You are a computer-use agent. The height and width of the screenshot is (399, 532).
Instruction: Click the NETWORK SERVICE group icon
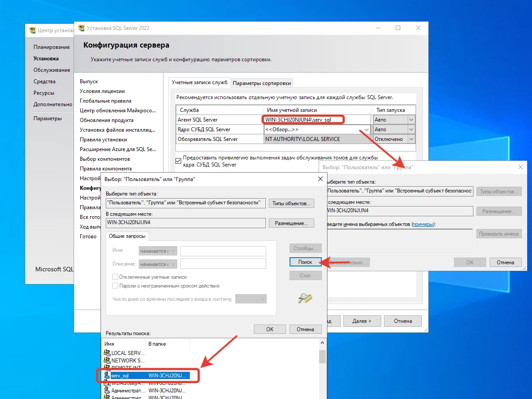click(x=107, y=360)
